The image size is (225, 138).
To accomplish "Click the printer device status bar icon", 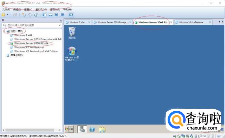I will pos(187,136).
